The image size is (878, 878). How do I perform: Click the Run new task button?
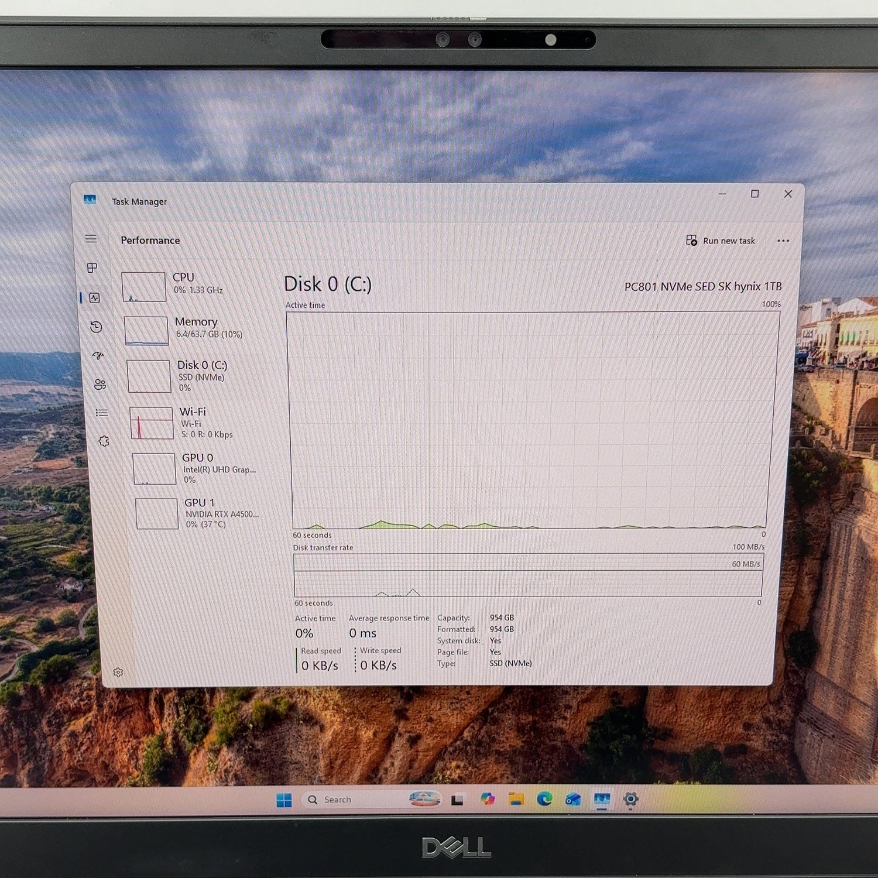point(721,241)
